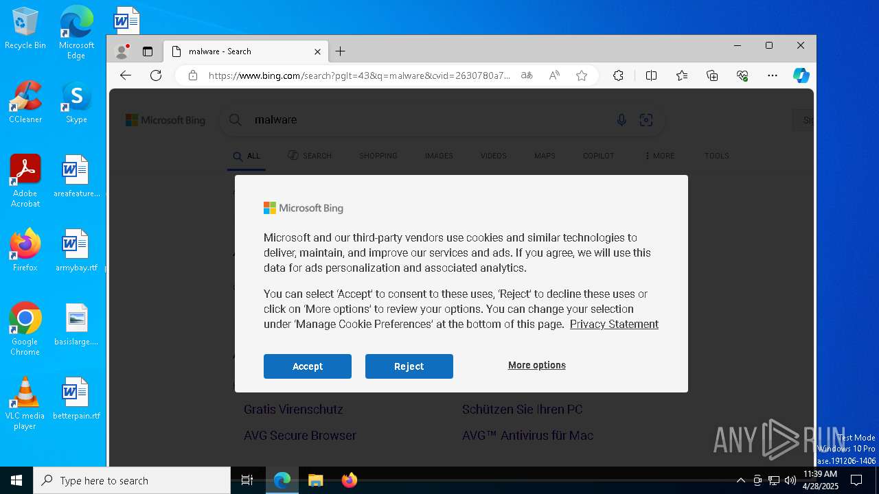
Task: Switch to the SEARCH tab on Bing
Action: [310, 156]
